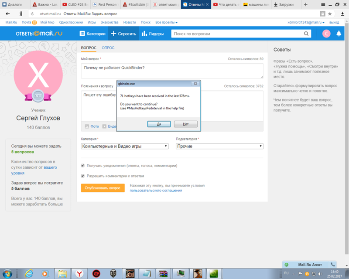Click Опубликовать вопрос button
This screenshot has width=349, height=279.
click(103, 188)
